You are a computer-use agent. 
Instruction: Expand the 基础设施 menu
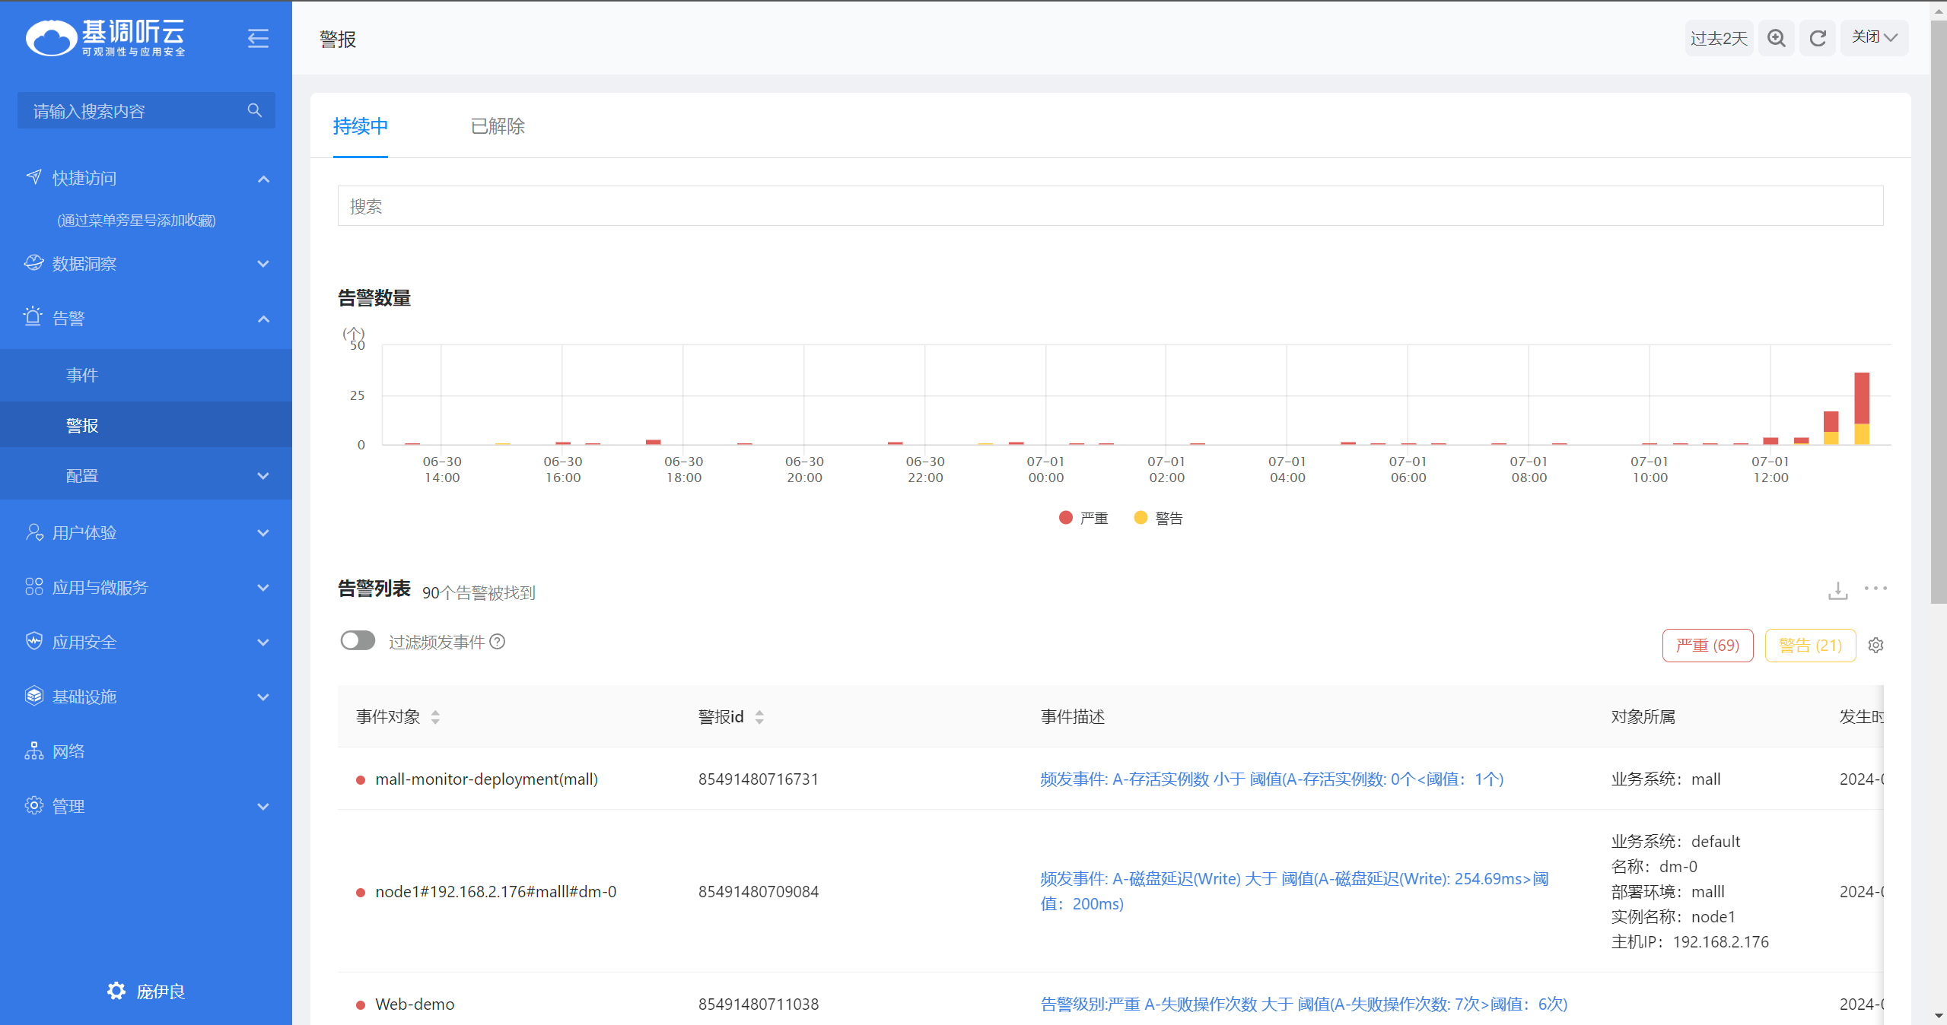[263, 697]
